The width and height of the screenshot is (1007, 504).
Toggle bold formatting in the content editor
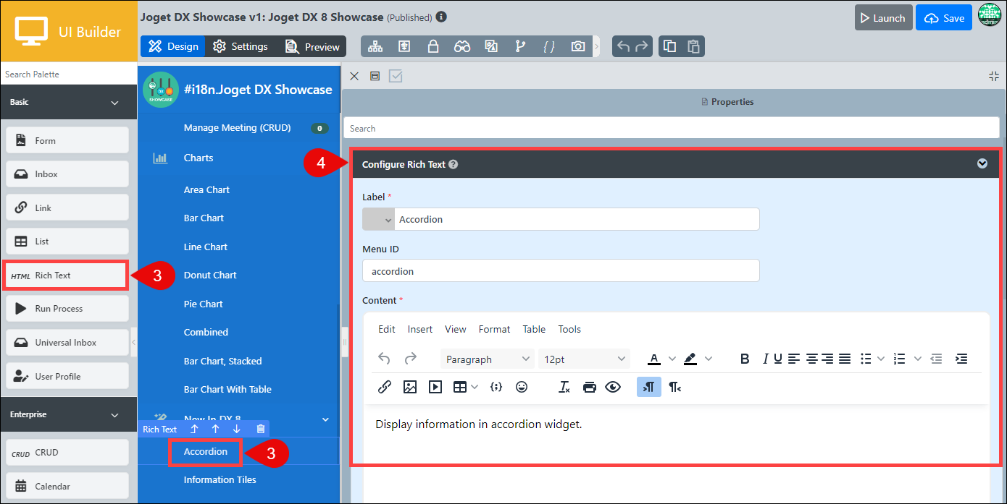pyautogui.click(x=745, y=359)
